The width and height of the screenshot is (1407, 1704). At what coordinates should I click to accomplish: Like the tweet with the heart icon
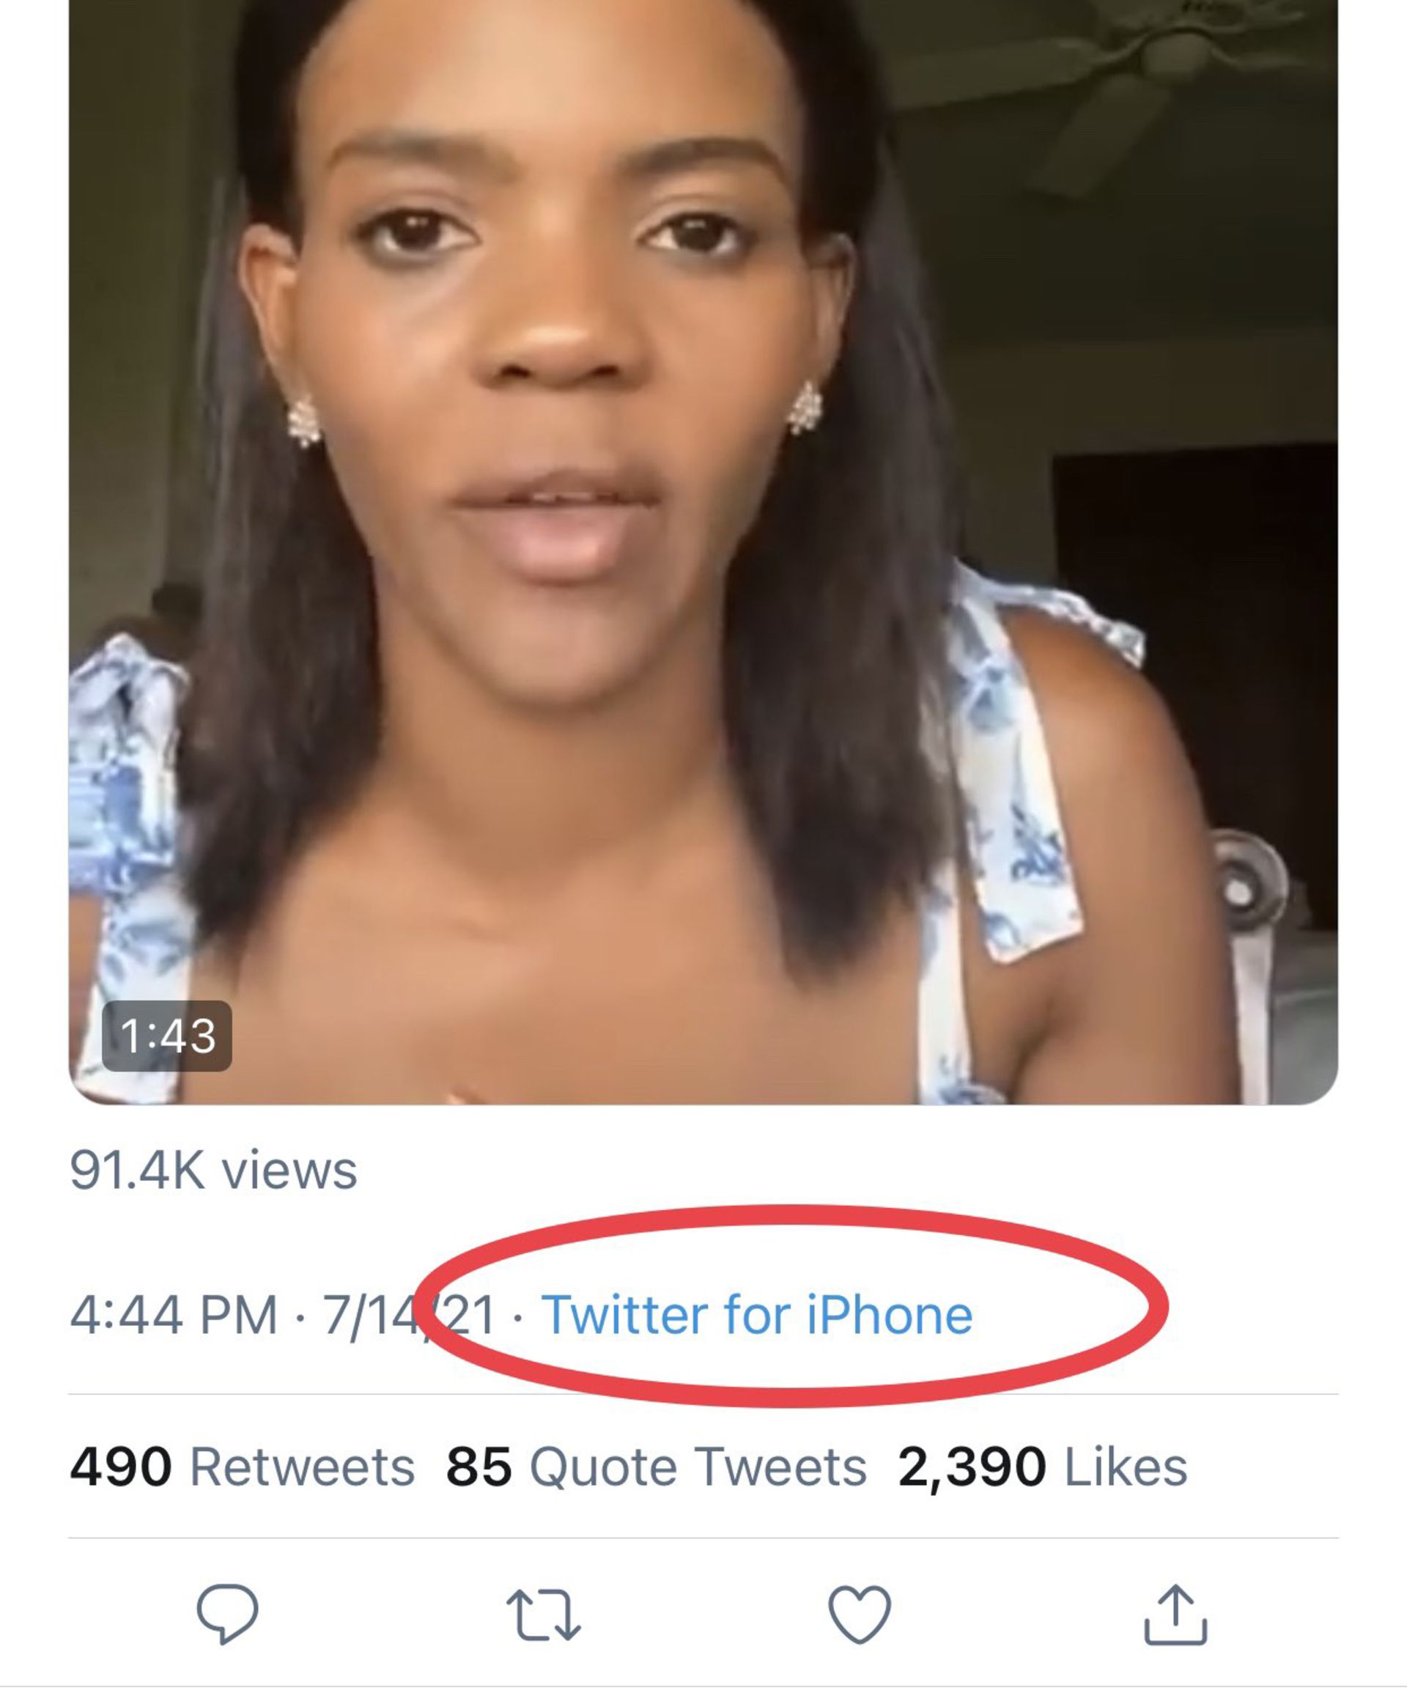[859, 1614]
